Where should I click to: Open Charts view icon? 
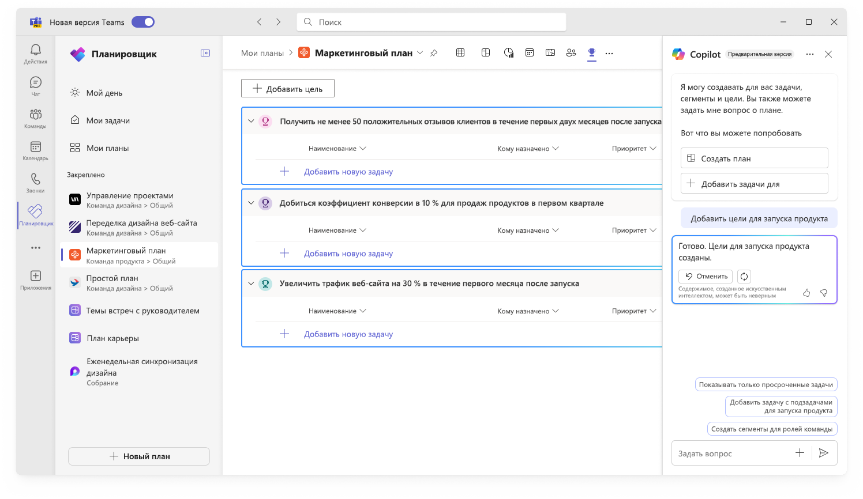click(x=509, y=52)
